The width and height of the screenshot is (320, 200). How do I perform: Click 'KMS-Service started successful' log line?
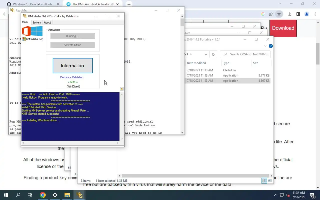40,114
